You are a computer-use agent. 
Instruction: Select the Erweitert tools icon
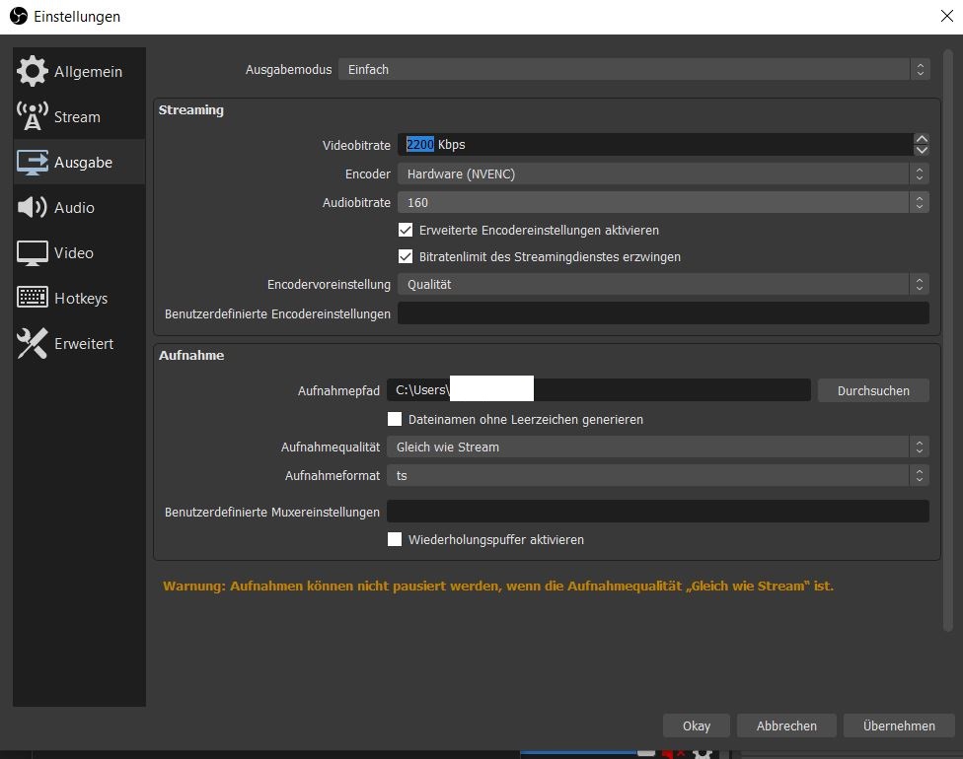tap(33, 343)
